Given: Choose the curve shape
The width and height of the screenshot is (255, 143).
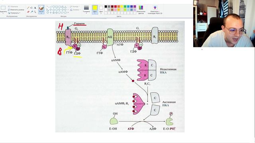Looking at the screenshot, I should coord(51,7).
